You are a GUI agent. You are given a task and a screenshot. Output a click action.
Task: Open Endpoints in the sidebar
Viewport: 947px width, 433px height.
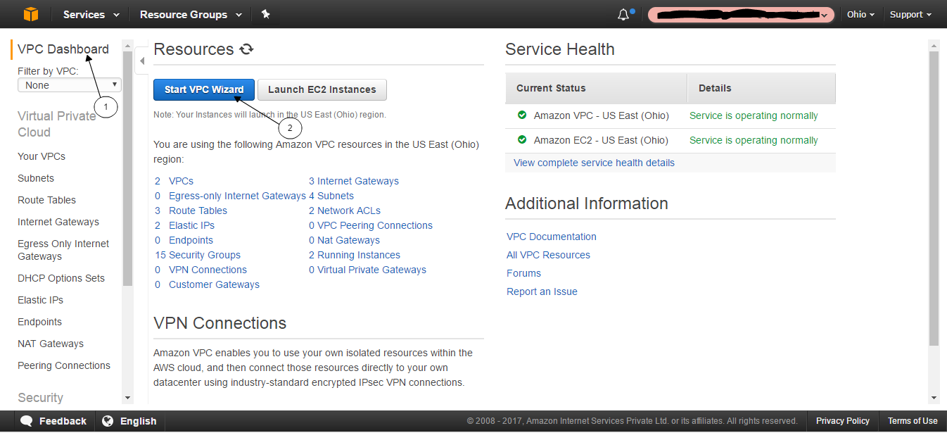click(39, 322)
